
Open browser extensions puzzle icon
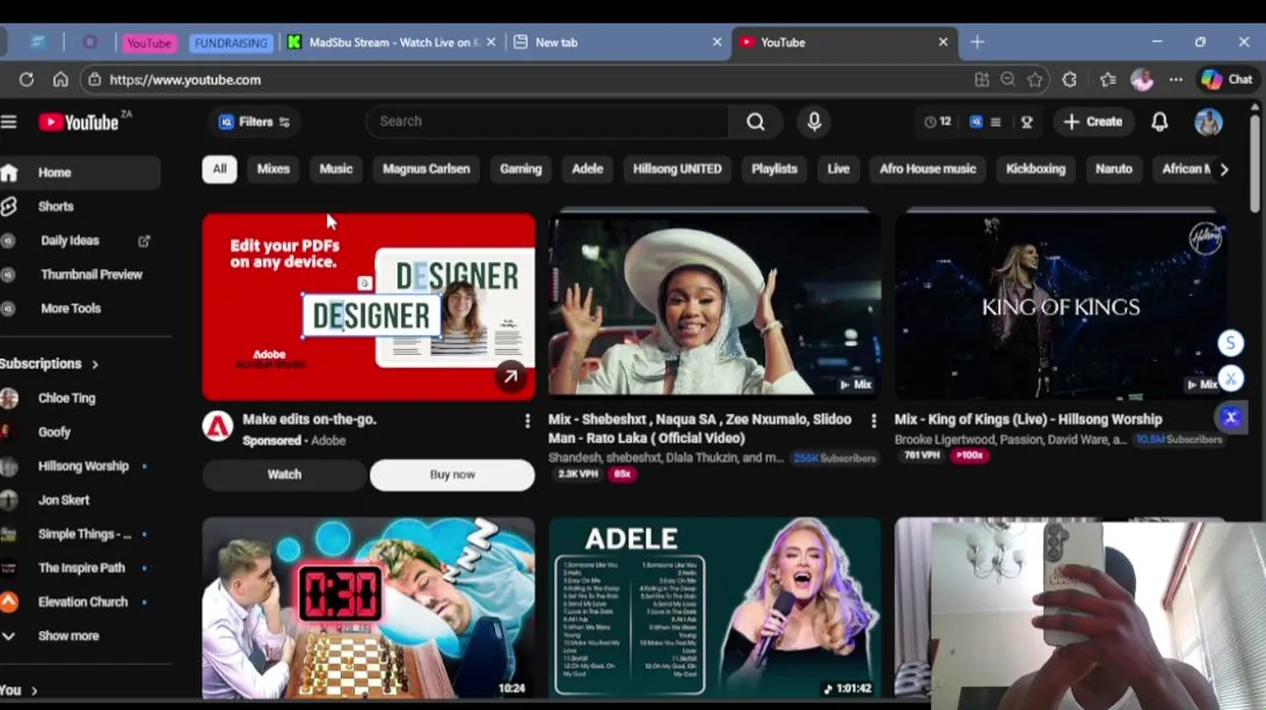1069,80
